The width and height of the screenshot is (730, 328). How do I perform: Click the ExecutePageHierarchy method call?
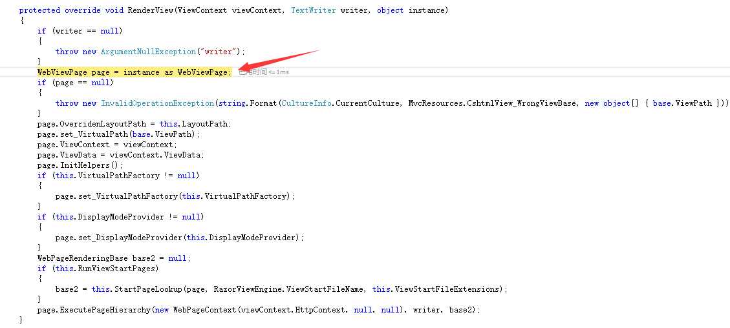[x=105, y=310]
